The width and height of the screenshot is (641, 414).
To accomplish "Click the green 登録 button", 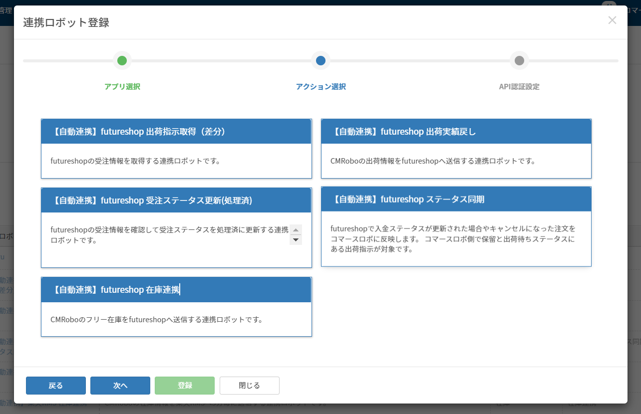I will tap(185, 386).
